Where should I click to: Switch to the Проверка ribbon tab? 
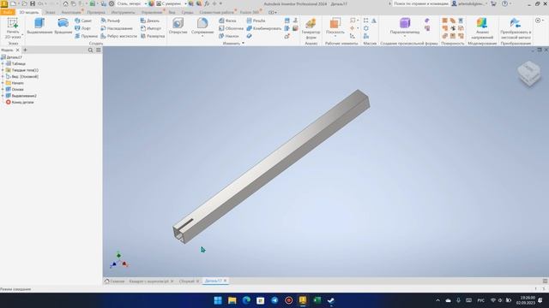[x=96, y=12]
